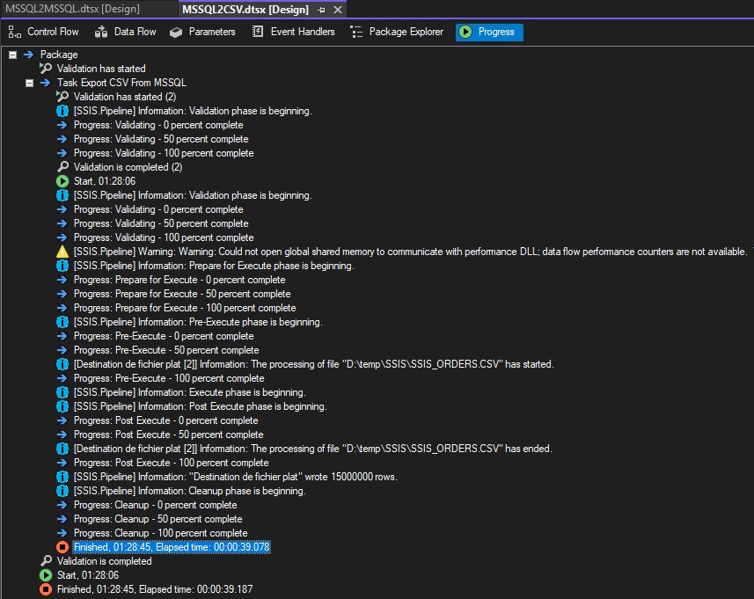754x599 pixels.
Task: Select the performance DLL warning message
Action: tap(410, 252)
